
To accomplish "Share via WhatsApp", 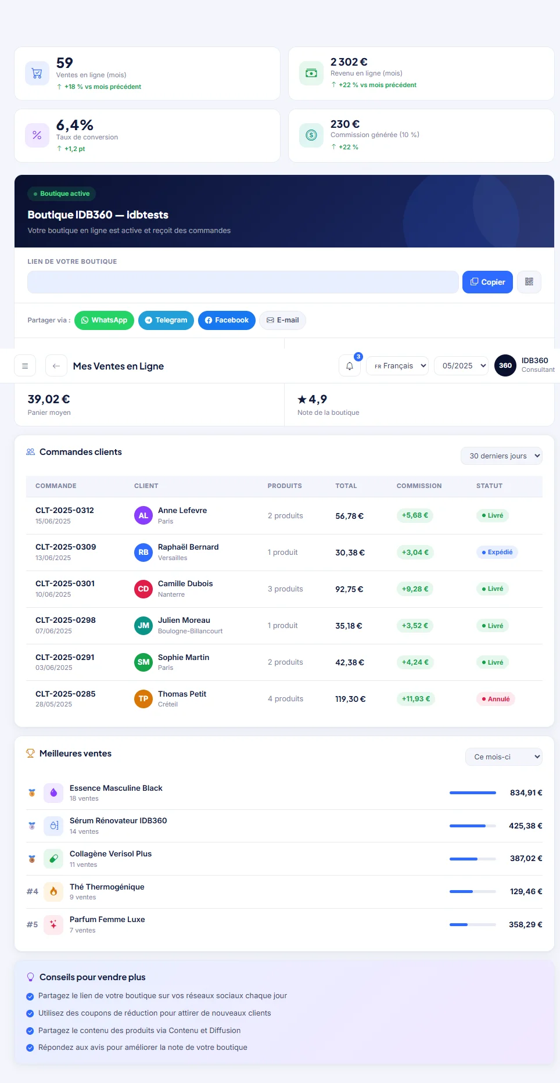I will click(105, 320).
